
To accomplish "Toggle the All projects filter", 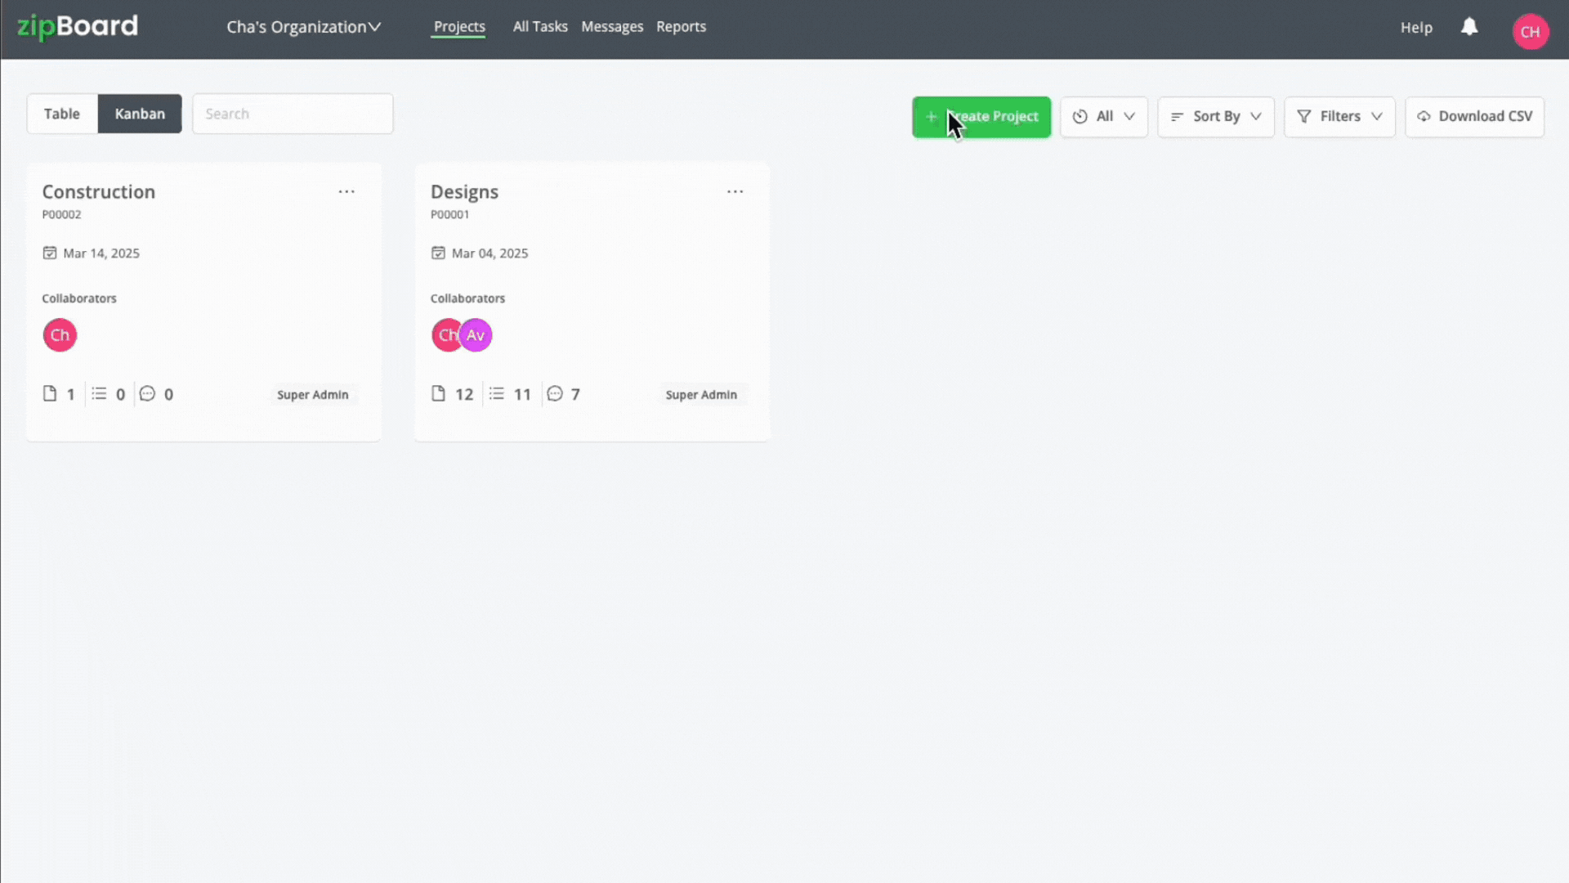I will tap(1105, 115).
